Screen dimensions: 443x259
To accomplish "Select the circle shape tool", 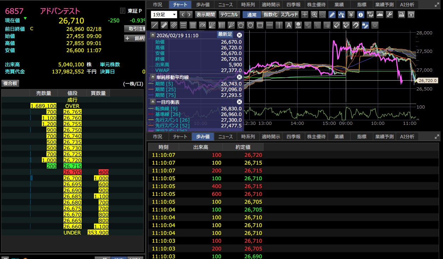I will tap(250, 25).
